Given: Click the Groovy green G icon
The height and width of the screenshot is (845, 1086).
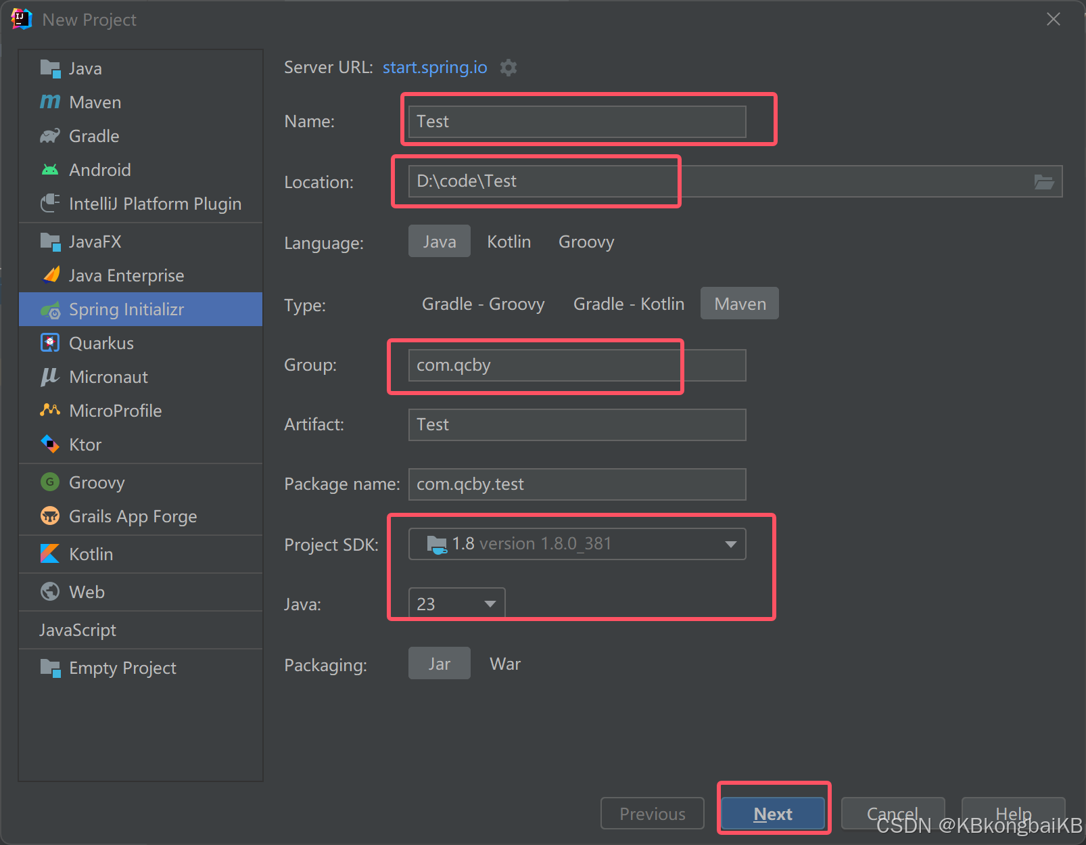Looking at the screenshot, I should coord(50,482).
